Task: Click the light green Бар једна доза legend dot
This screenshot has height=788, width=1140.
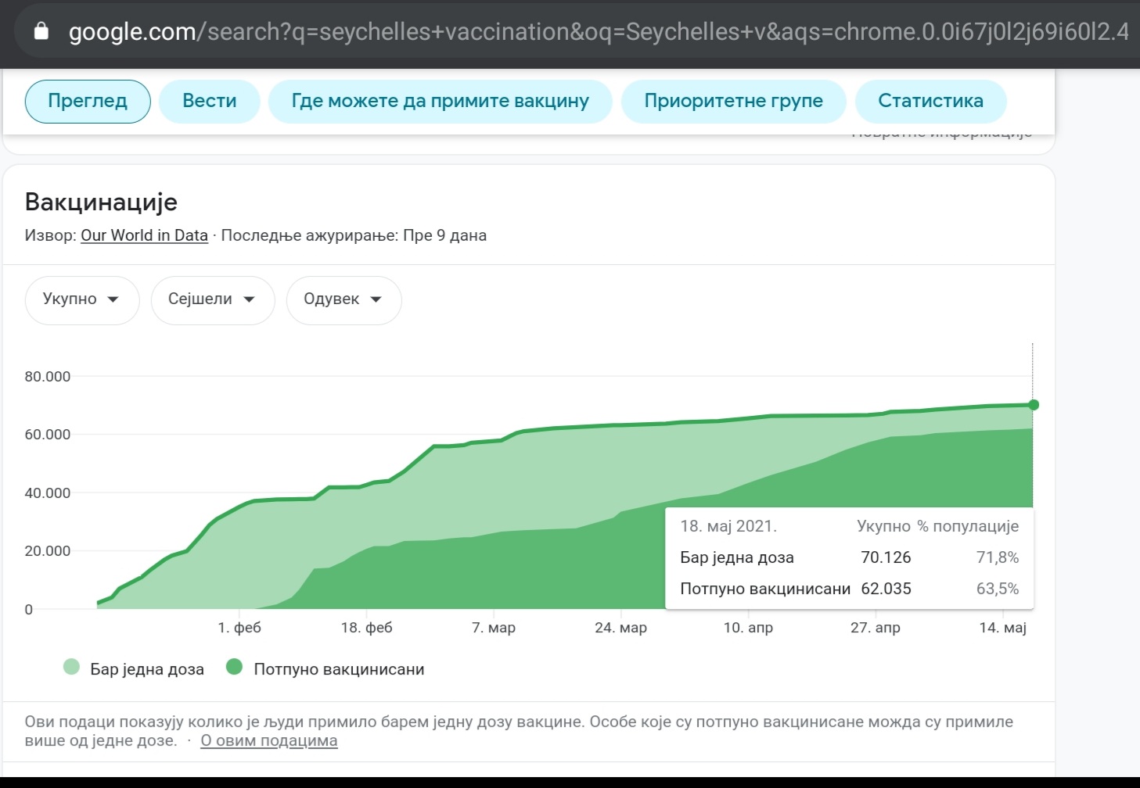Action: tap(71, 668)
